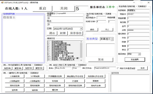This screenshot has width=153, height=94.
Task: Click the 发送 message send button
Action: (101, 60)
